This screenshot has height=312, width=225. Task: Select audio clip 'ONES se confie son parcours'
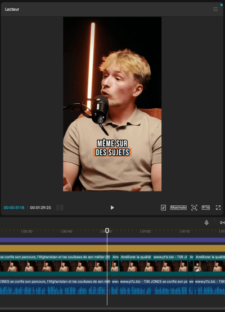tap(55, 287)
